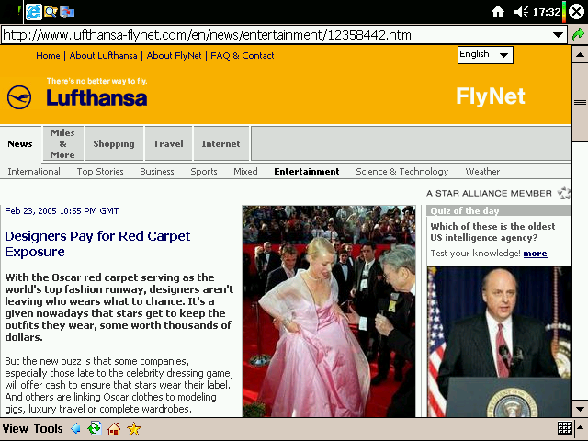Image resolution: width=588 pixels, height=441 pixels.
Task: Open the Tools menu
Action: coord(48,429)
